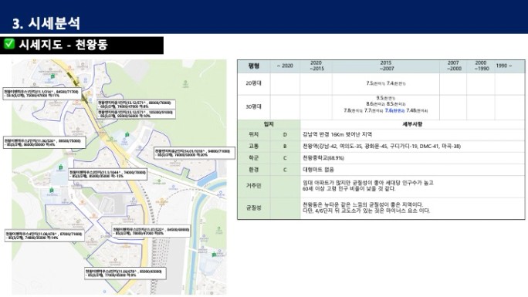This screenshot has height=297, width=528.
Task: Click the green marker beside the river at the map's lower right
Action: (x=214, y=255)
